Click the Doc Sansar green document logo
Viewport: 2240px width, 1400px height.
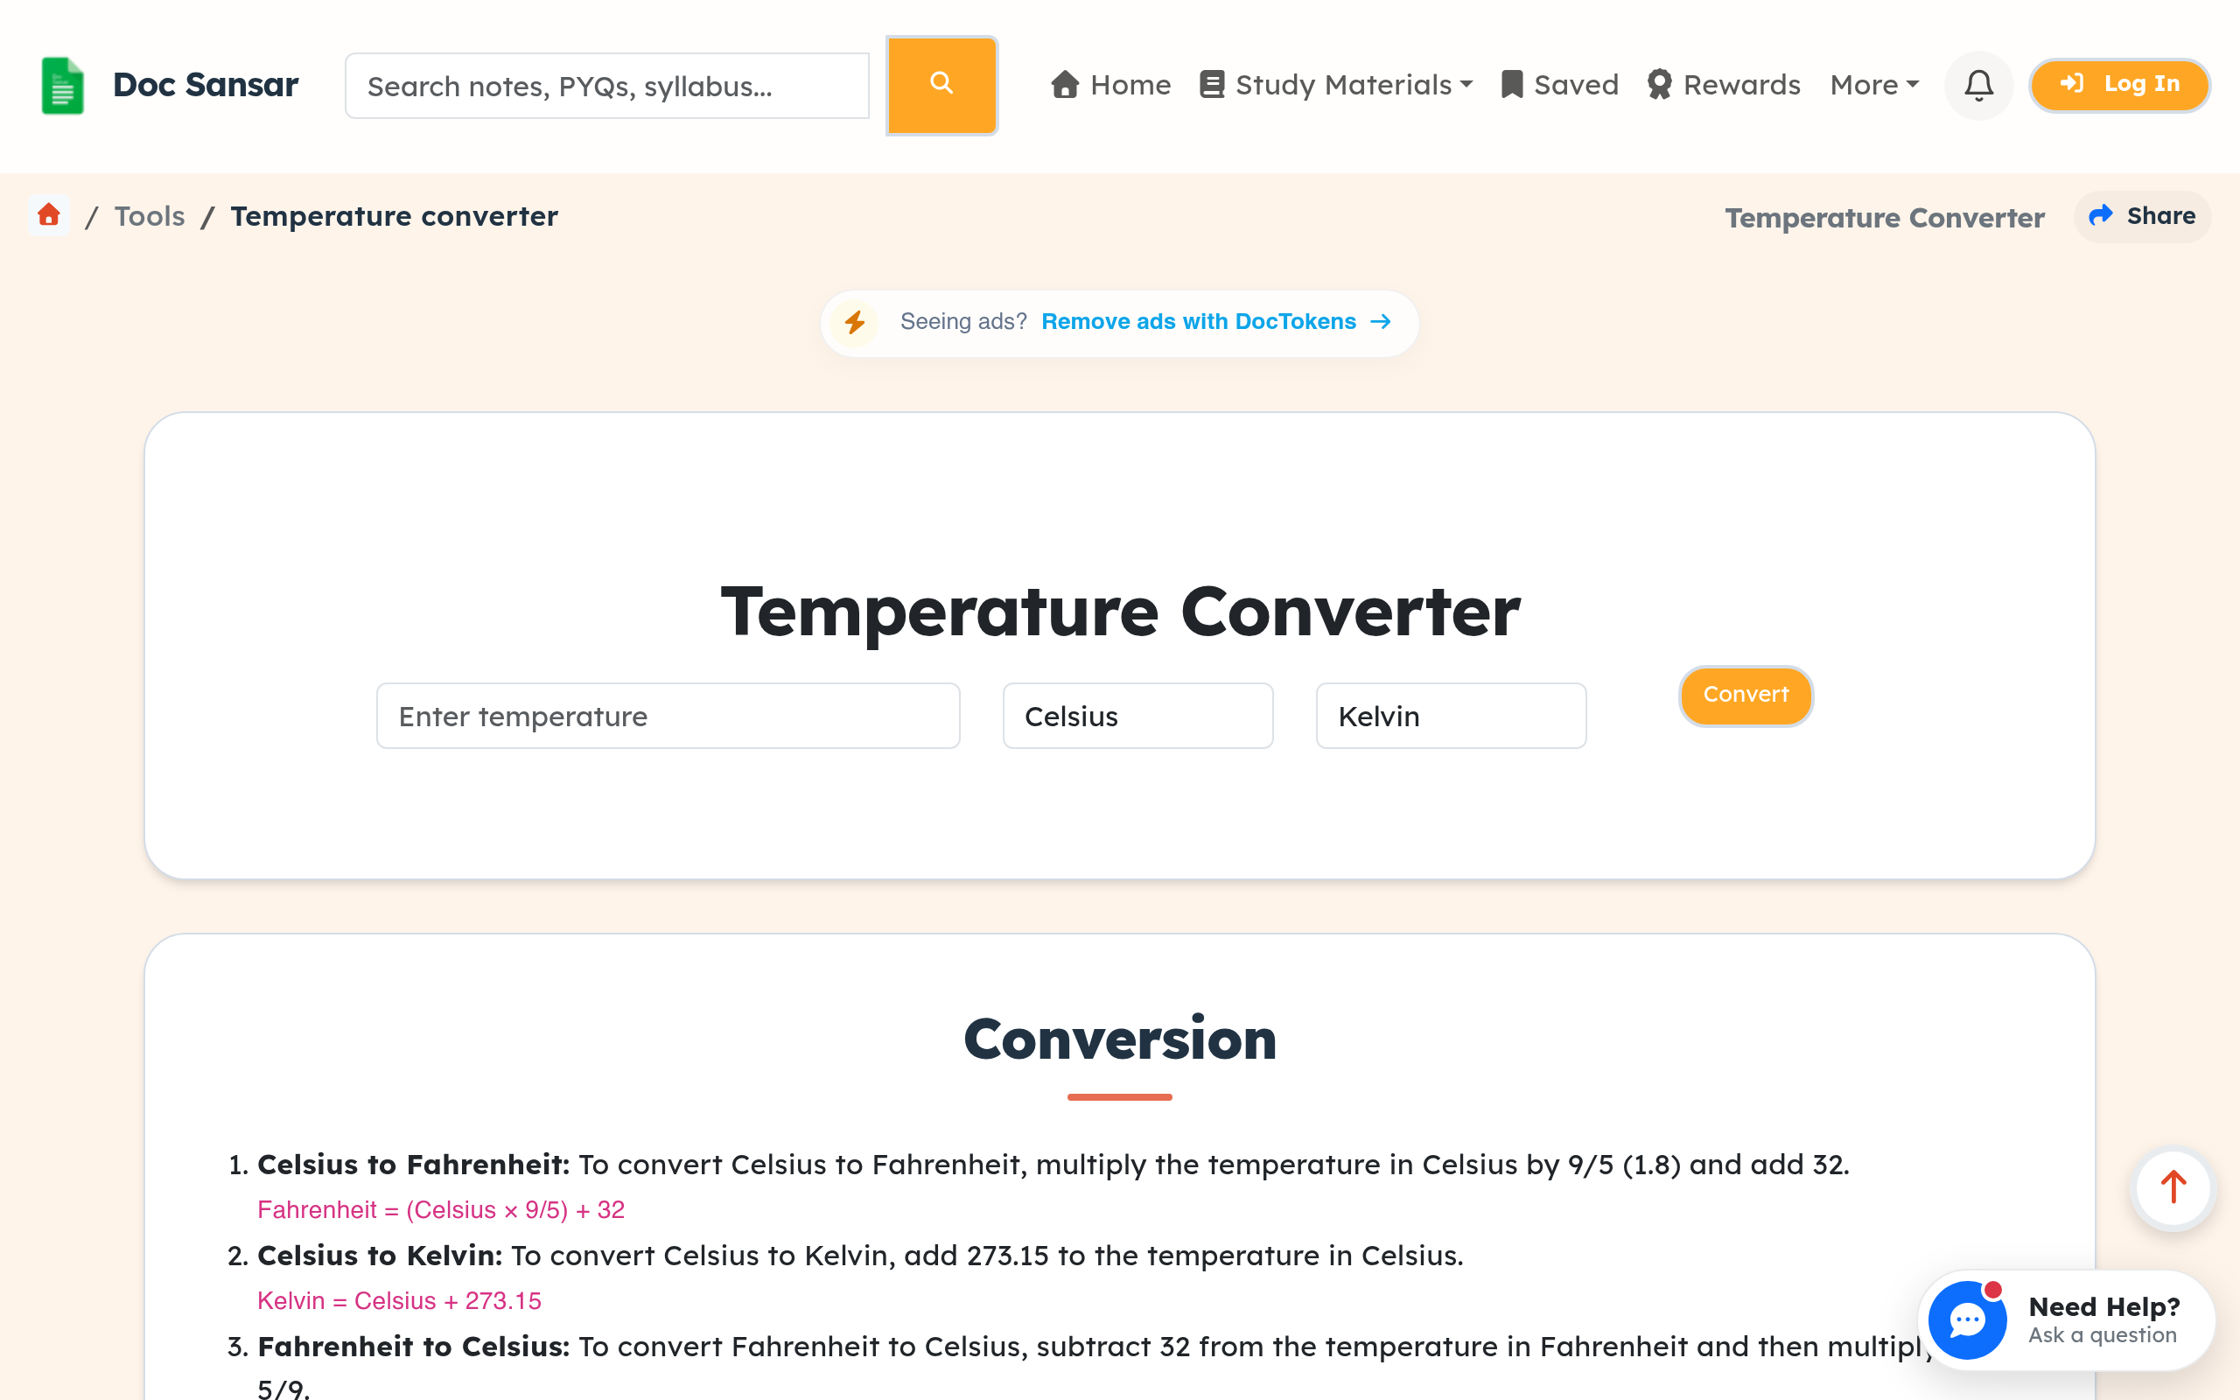click(x=63, y=85)
